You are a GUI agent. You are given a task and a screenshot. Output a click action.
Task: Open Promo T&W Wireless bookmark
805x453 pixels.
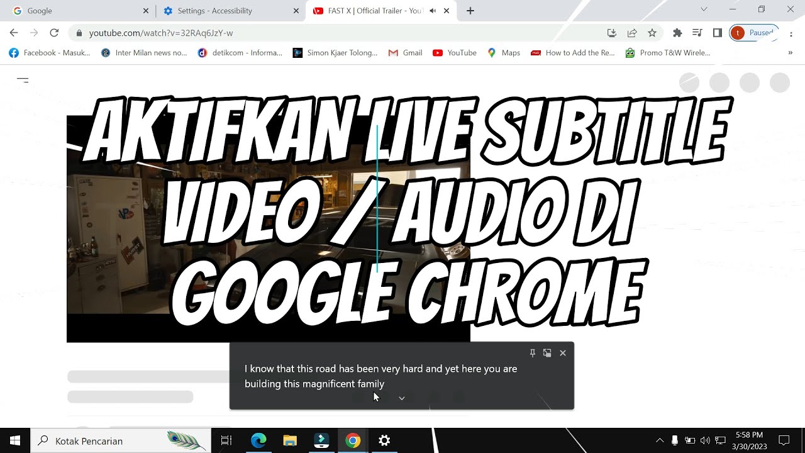coord(668,53)
